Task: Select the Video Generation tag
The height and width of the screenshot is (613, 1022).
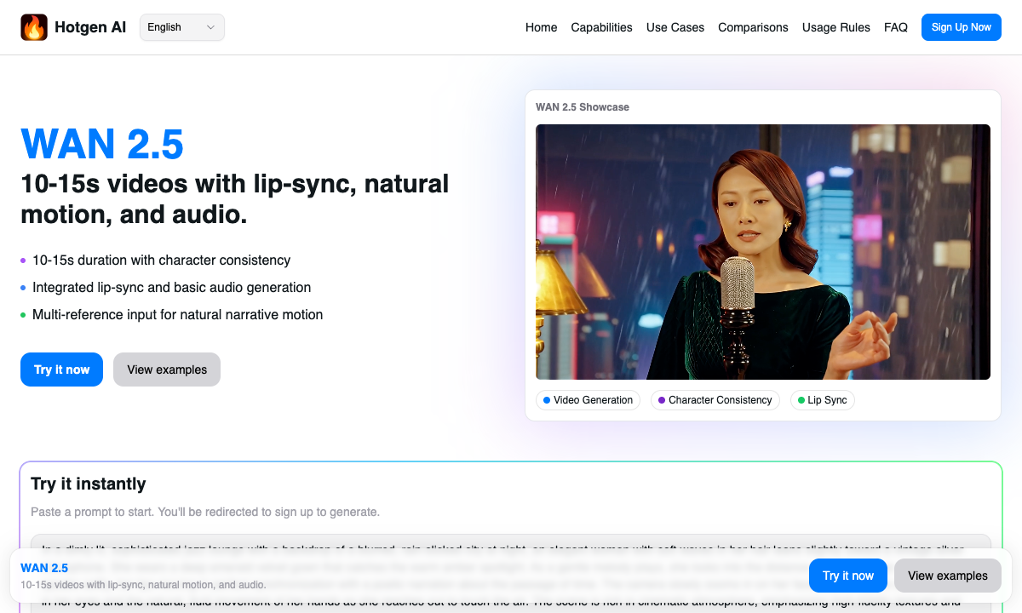Action: coord(588,400)
